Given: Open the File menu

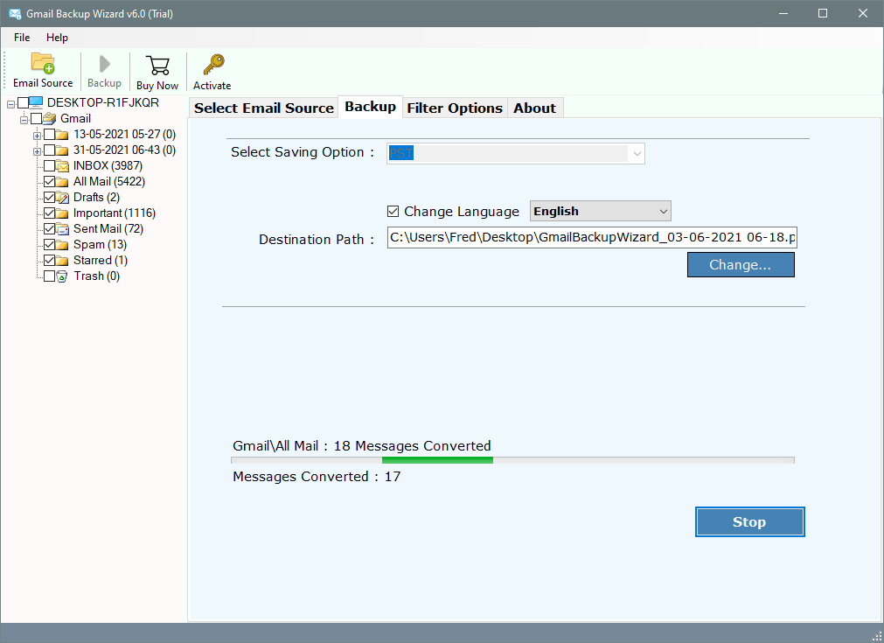Looking at the screenshot, I should [x=22, y=38].
